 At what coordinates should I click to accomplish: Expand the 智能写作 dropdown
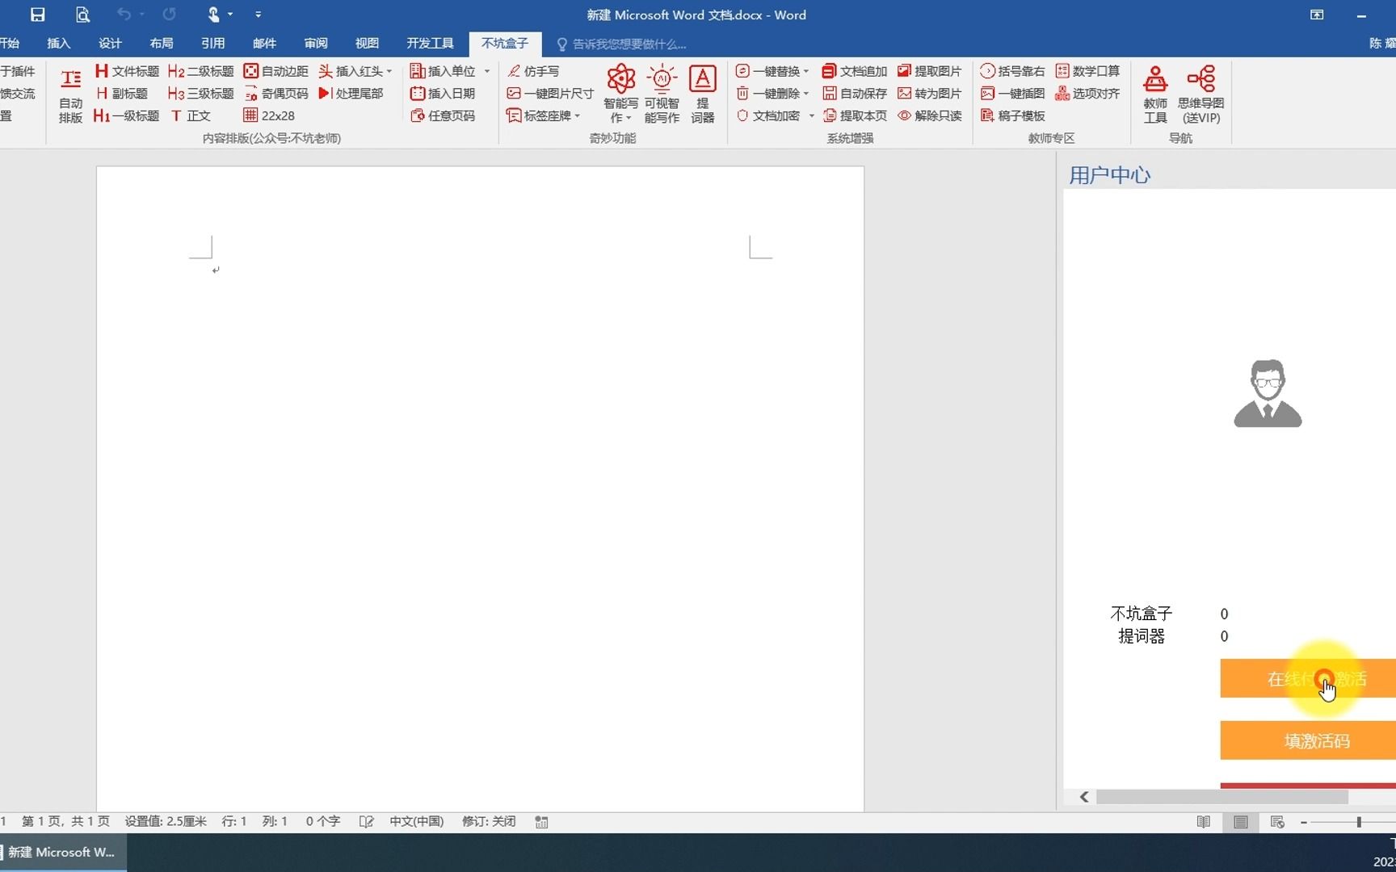(x=629, y=119)
